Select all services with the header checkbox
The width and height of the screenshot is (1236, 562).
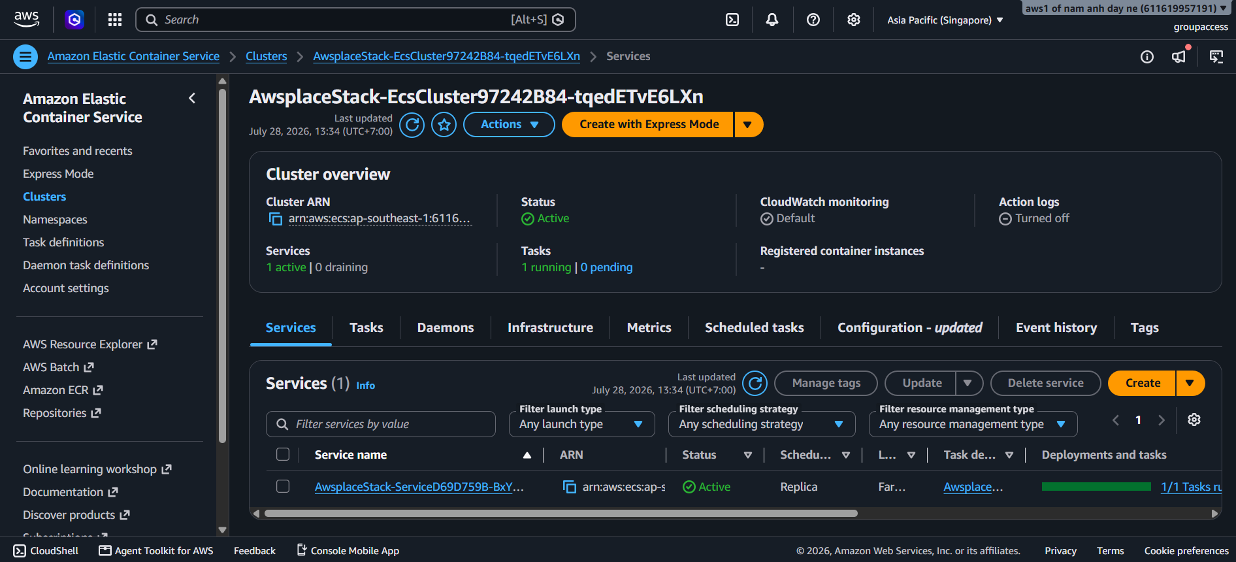point(283,454)
